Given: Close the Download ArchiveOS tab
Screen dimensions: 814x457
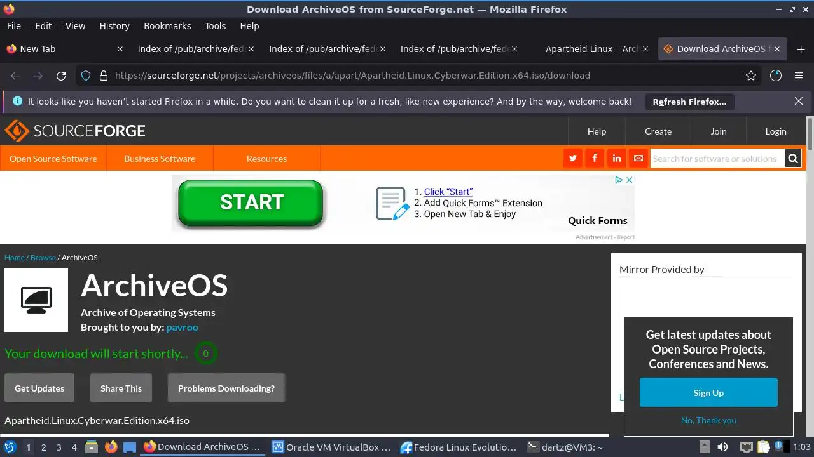Looking at the screenshot, I should (777, 49).
